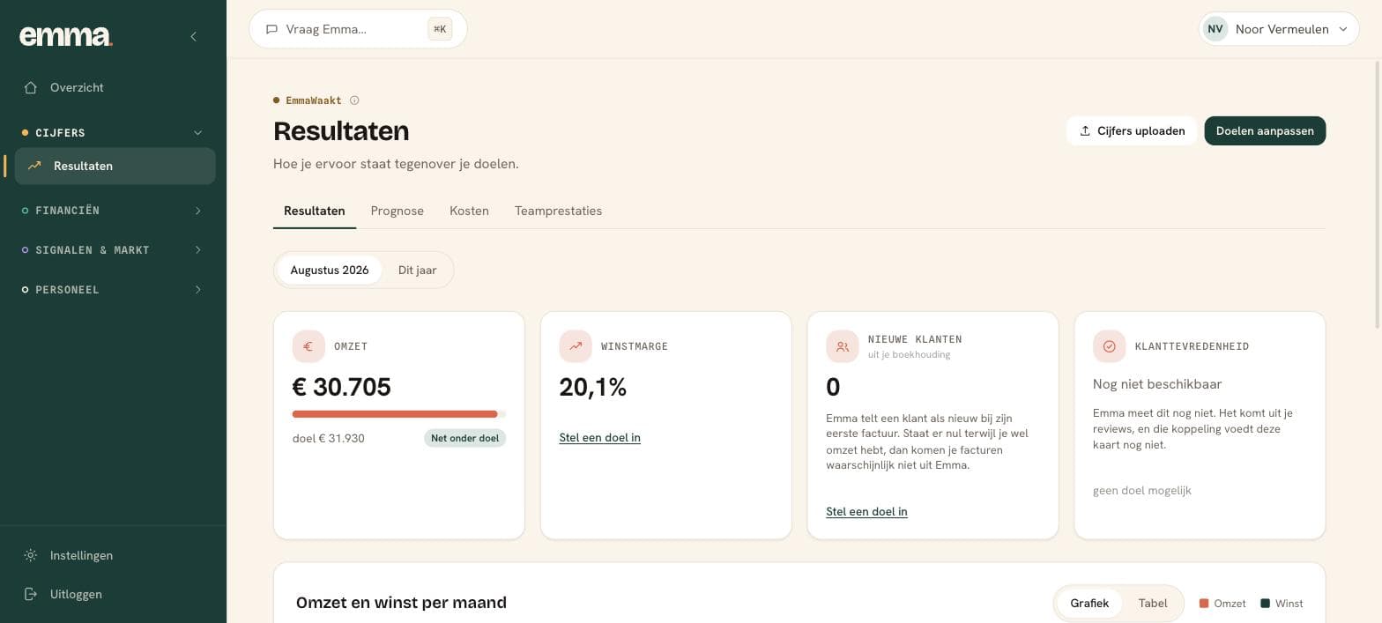Image resolution: width=1382 pixels, height=623 pixels.
Task: Focus the Vraag Emma search field
Action: (x=358, y=29)
